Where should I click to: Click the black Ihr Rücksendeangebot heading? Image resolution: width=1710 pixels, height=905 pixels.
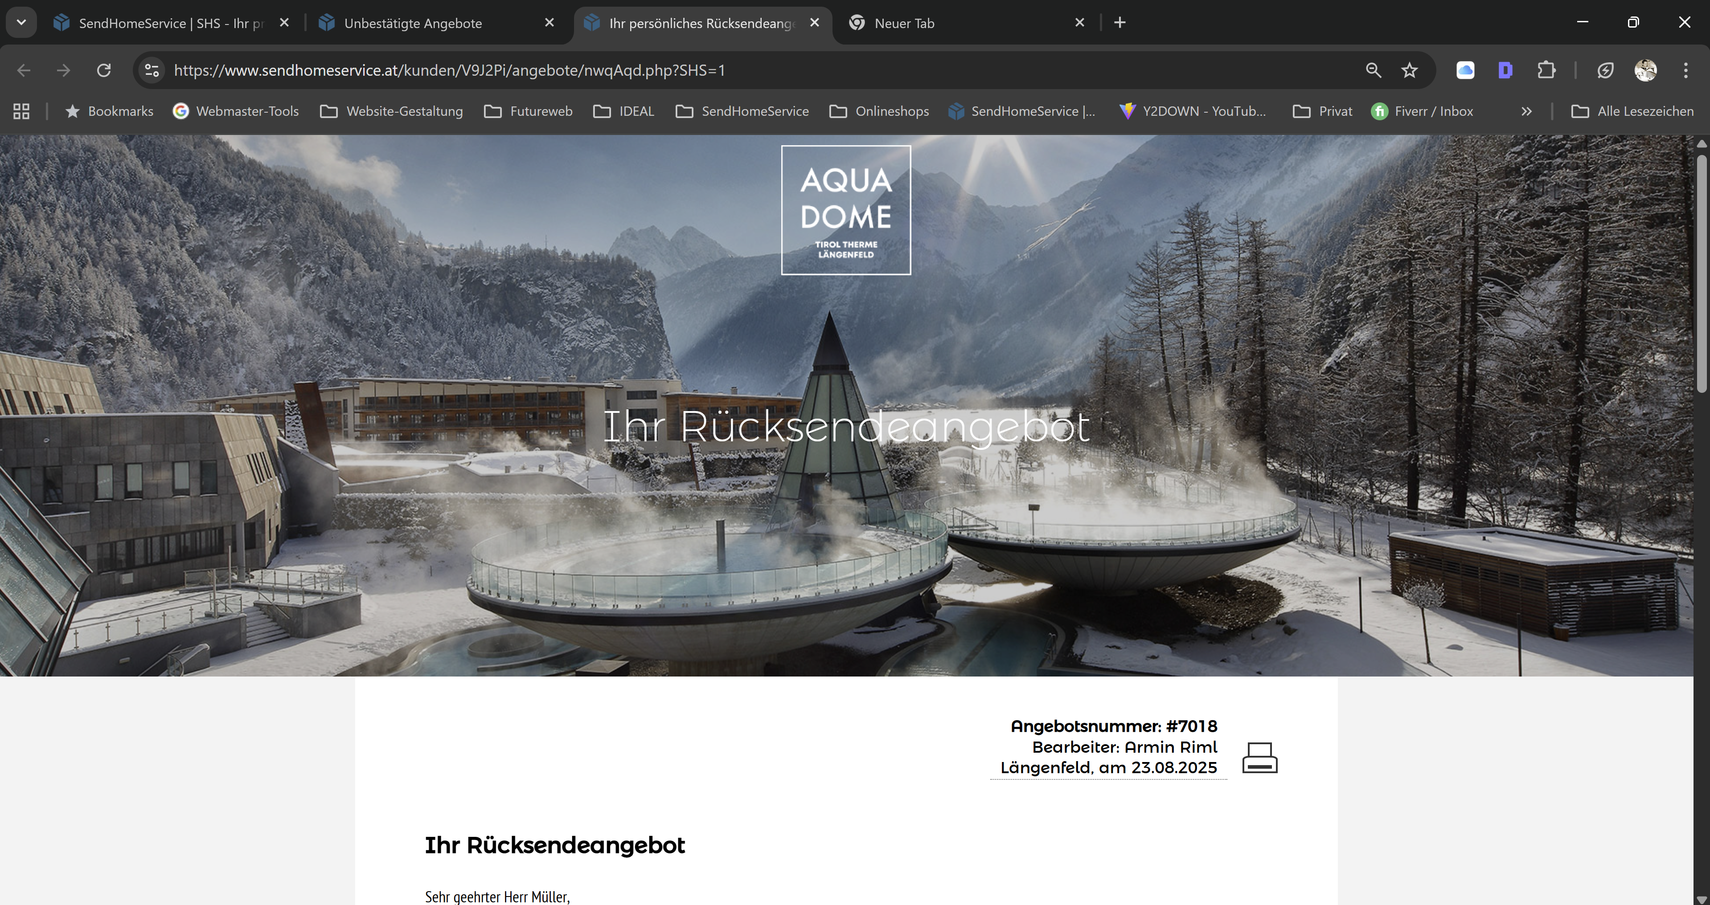click(x=554, y=845)
